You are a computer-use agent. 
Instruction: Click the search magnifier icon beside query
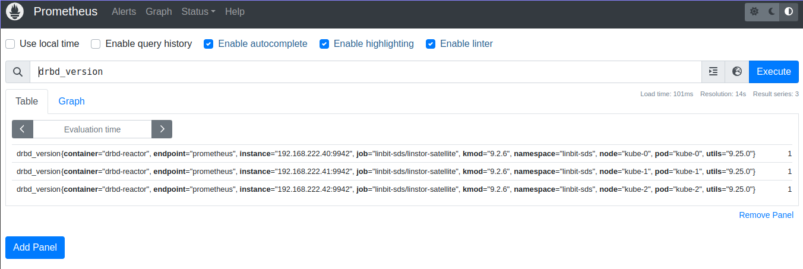pos(18,72)
